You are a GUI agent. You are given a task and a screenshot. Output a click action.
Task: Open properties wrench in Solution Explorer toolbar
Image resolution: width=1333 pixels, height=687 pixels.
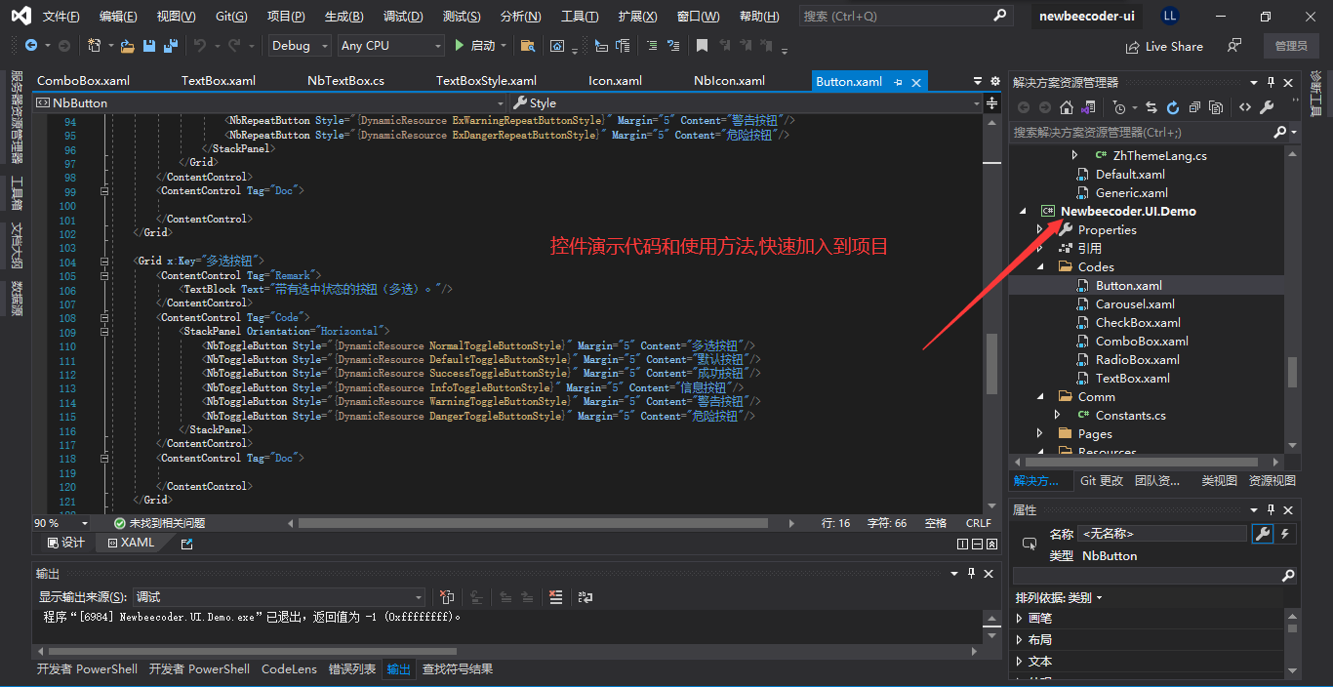pos(1267,107)
